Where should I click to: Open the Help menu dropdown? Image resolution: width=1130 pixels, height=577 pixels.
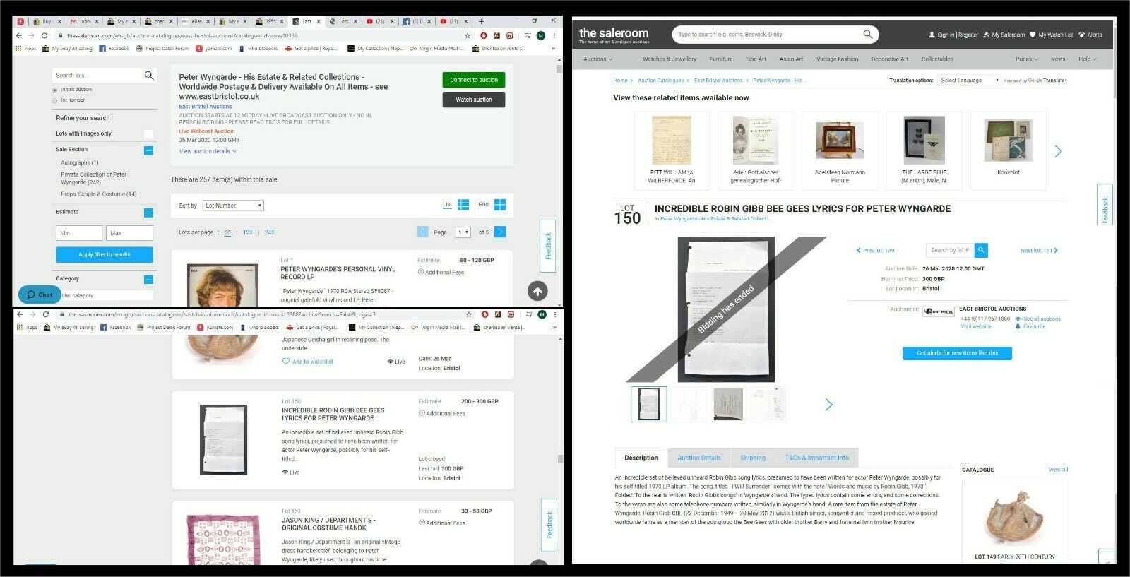click(1087, 59)
